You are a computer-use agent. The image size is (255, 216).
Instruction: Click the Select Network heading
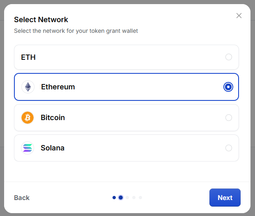[x=41, y=20]
